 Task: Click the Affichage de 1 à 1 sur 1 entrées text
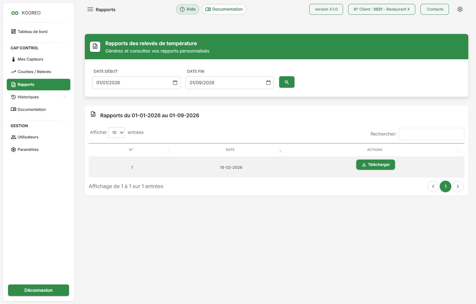[126, 186]
